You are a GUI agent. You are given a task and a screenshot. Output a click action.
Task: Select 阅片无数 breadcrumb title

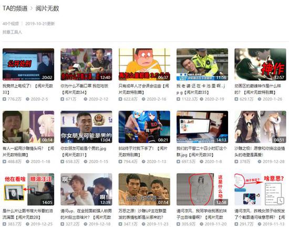click(x=47, y=8)
